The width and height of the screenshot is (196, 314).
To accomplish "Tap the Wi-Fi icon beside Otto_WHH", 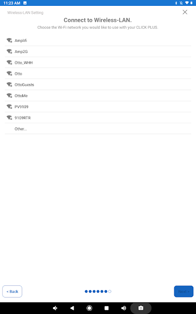I will coord(9,63).
